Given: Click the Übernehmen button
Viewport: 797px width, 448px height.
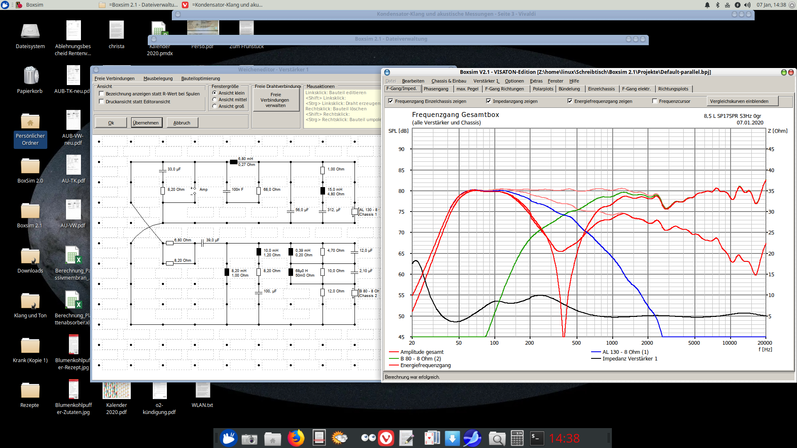Looking at the screenshot, I should 146,123.
